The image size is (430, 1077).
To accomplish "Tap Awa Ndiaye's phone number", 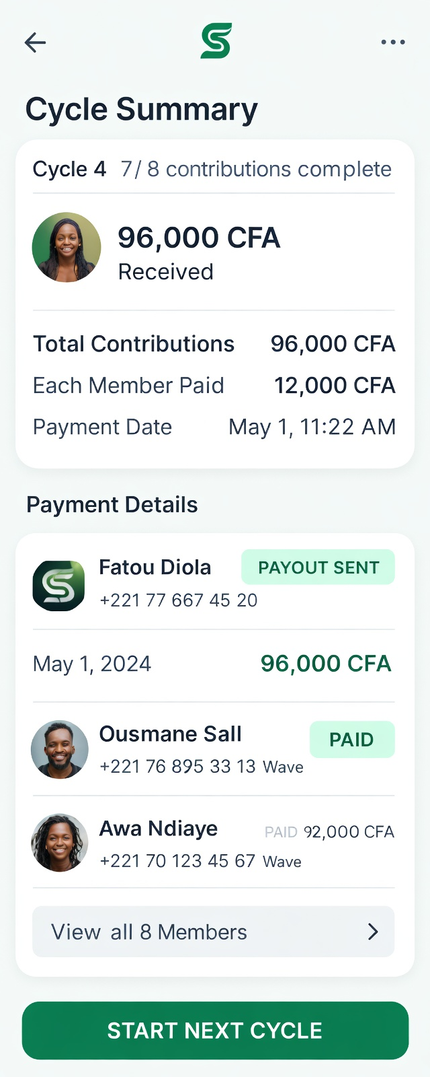I will 177,861.
